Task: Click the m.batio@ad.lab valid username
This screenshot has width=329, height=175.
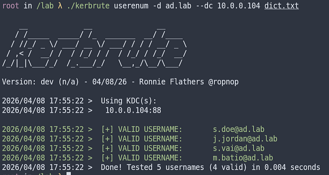Action: [243, 158]
